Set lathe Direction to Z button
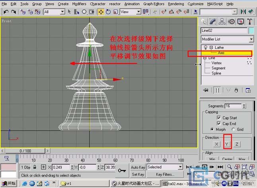Image resolution: width=257 pixels, height=188 pixels. tap(237, 144)
